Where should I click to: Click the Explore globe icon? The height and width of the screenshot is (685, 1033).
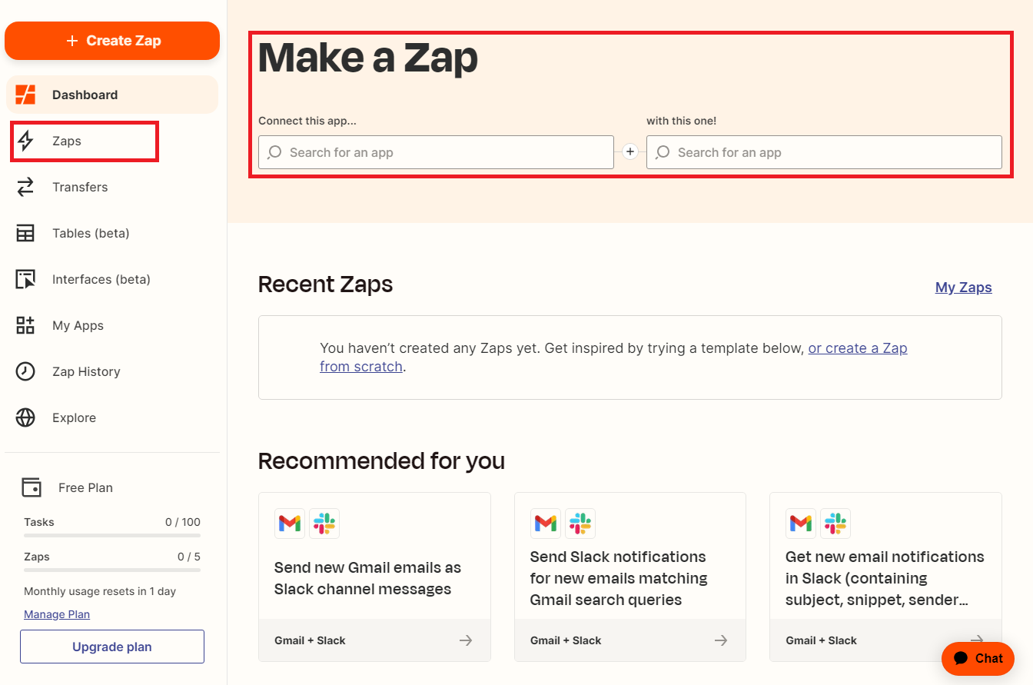26,418
